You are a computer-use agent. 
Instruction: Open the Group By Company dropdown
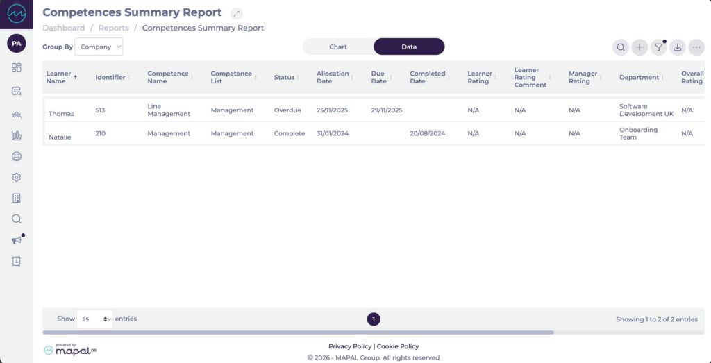click(99, 47)
